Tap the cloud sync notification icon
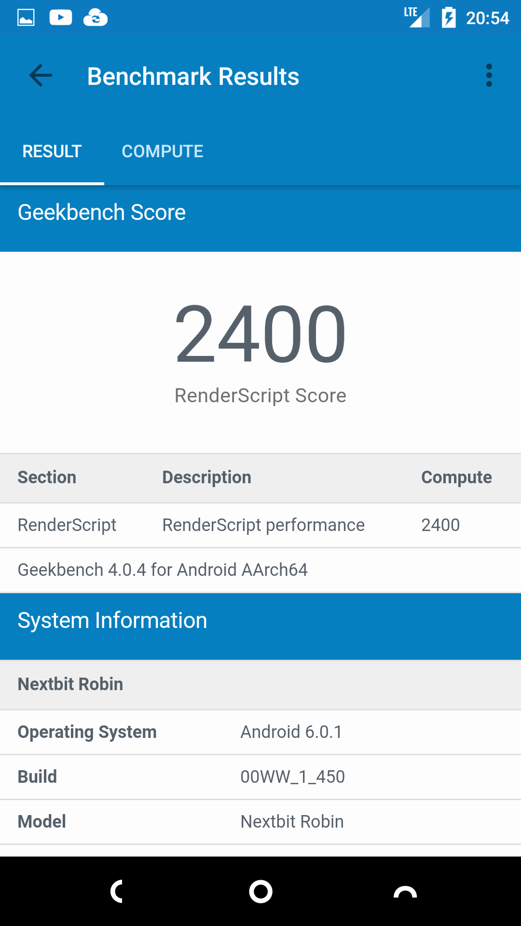The image size is (521, 926). pyautogui.click(x=96, y=18)
